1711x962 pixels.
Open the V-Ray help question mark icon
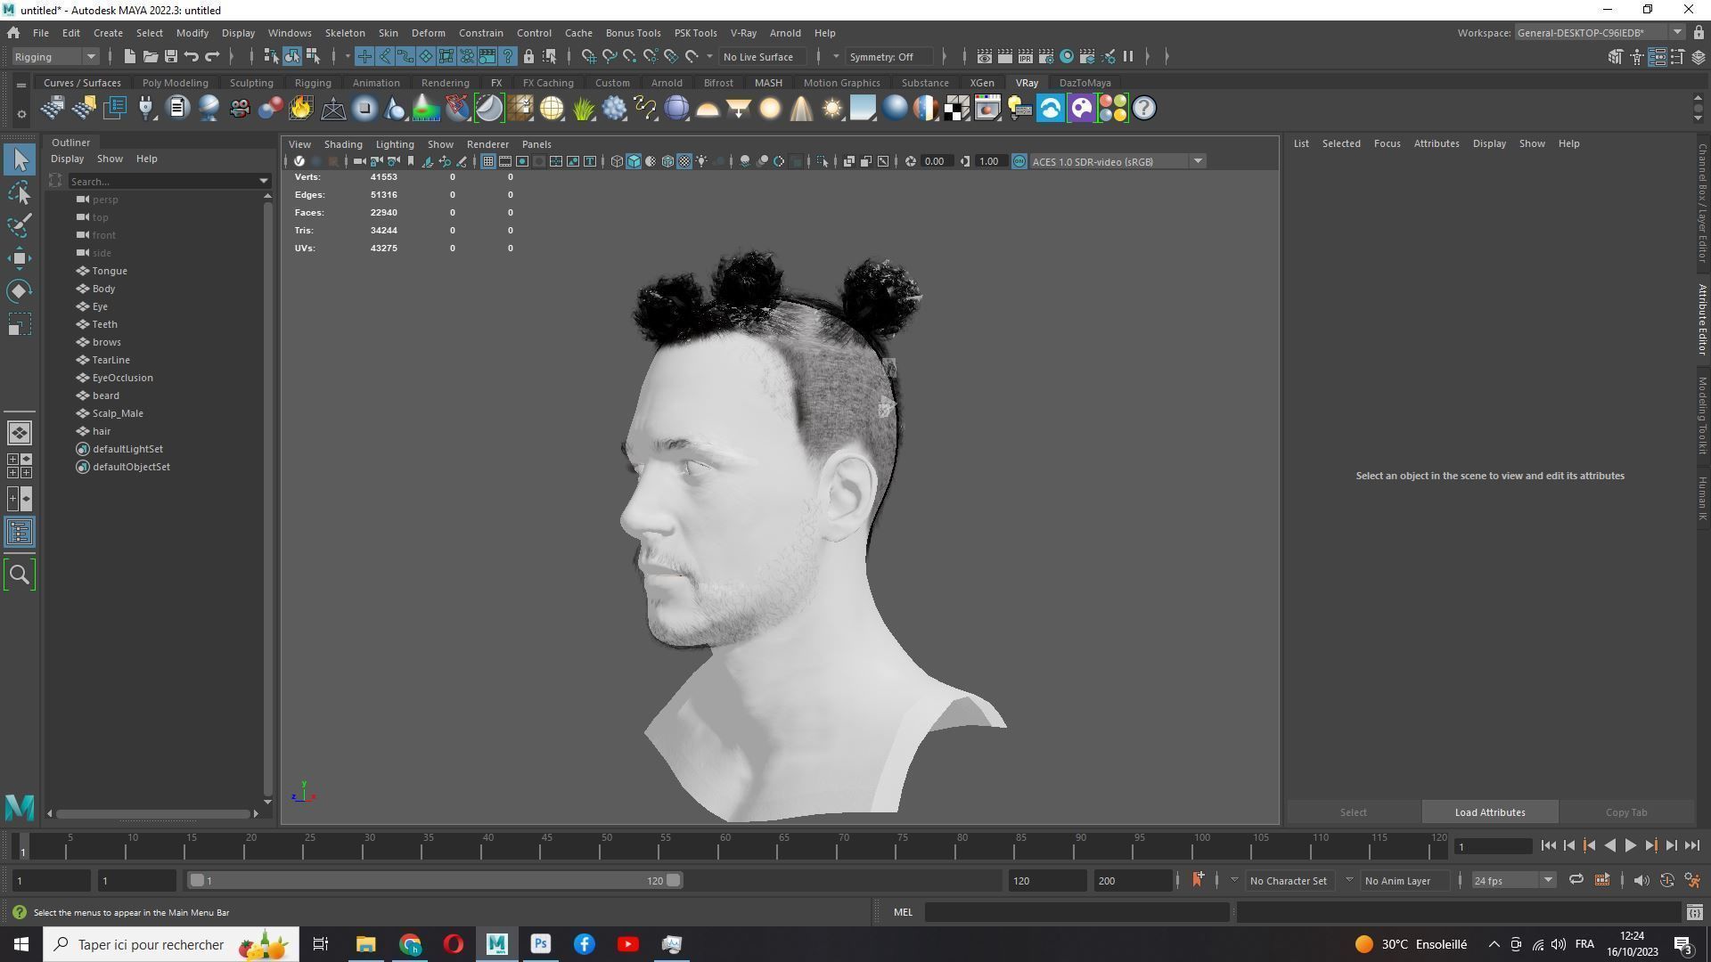1144,109
